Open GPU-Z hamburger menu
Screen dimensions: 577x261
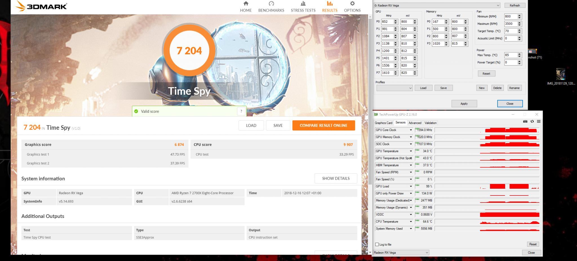coord(539,121)
